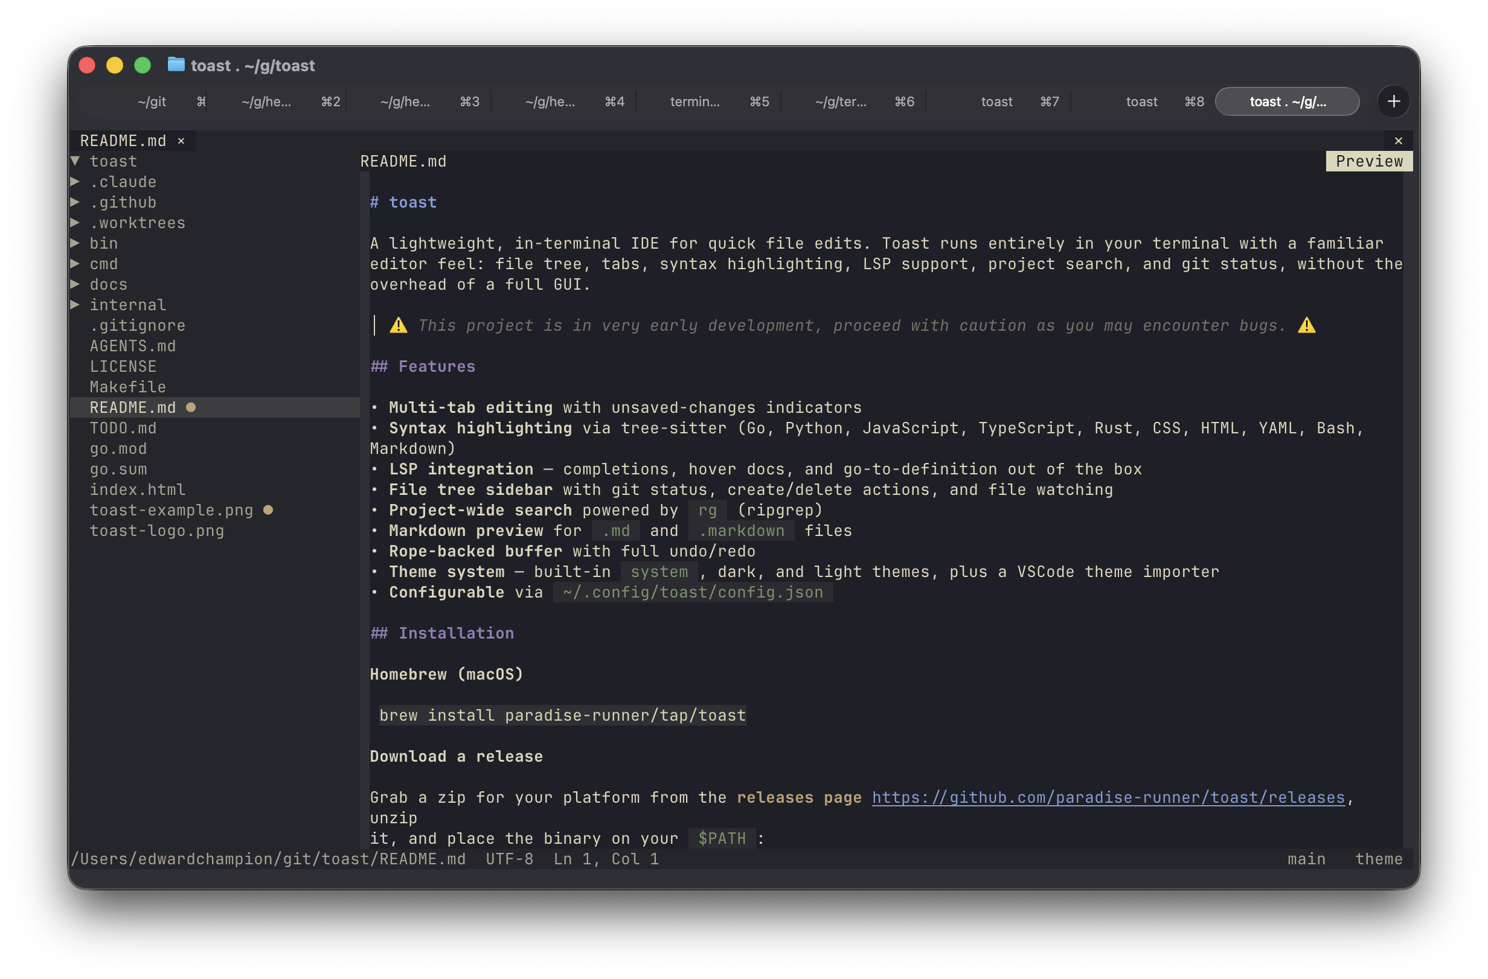Switch to the ~/git terminal tab
Screen dimensions: 1488x979
152,101
